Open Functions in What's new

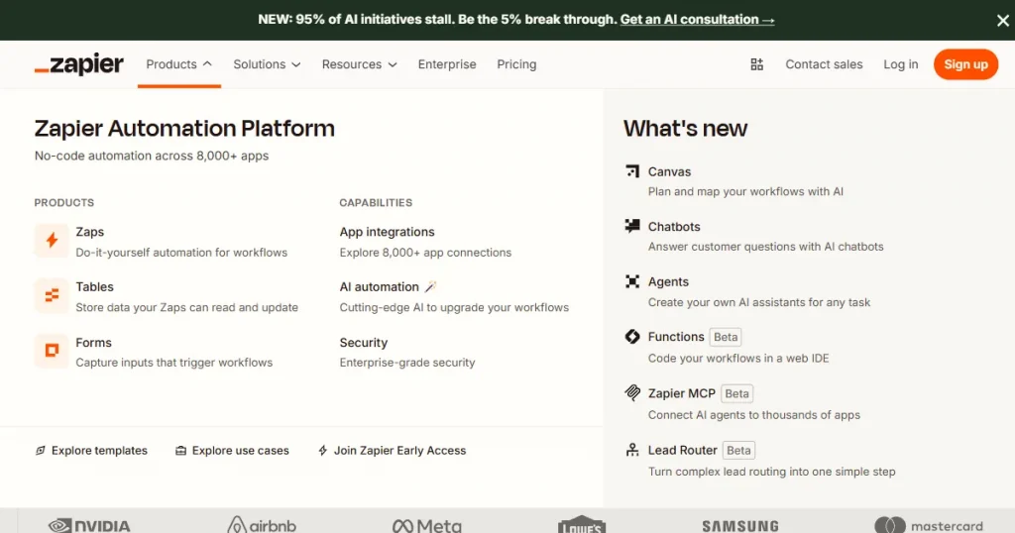676,337
